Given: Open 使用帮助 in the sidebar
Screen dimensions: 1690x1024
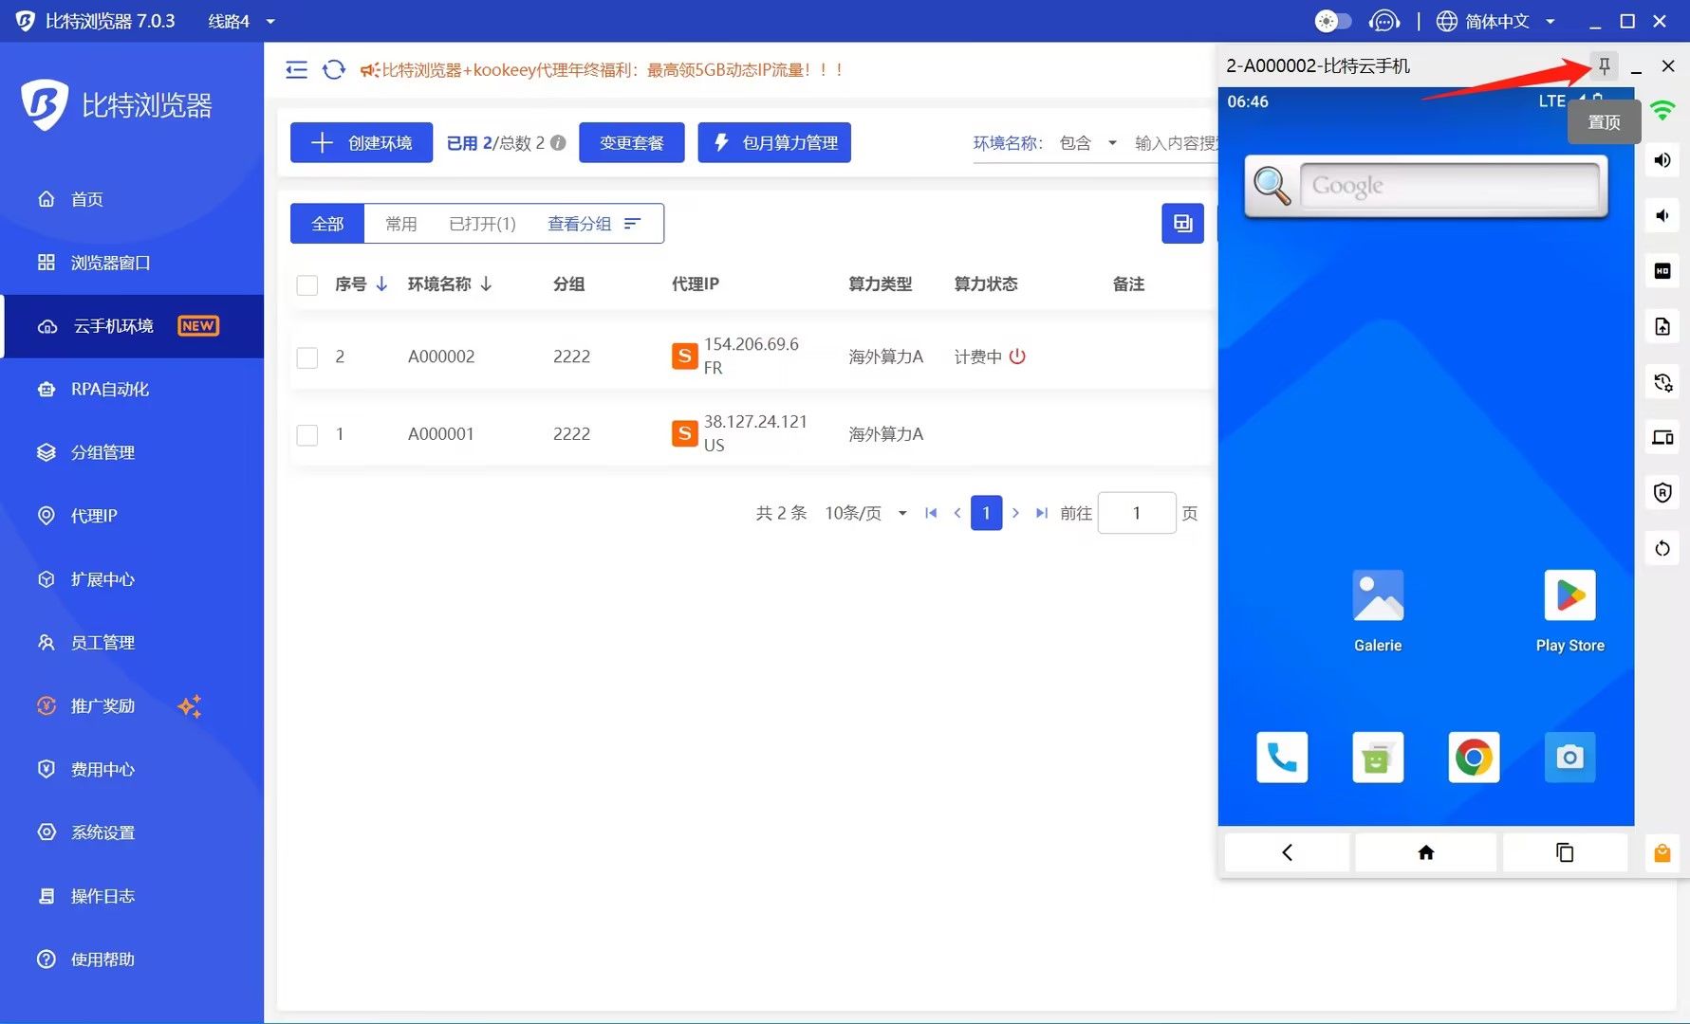Looking at the screenshot, I should pos(132,960).
